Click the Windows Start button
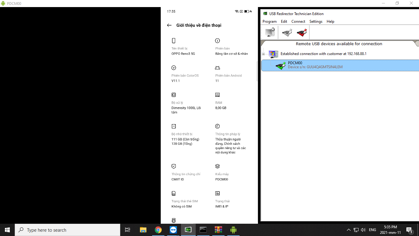 click(x=7, y=230)
